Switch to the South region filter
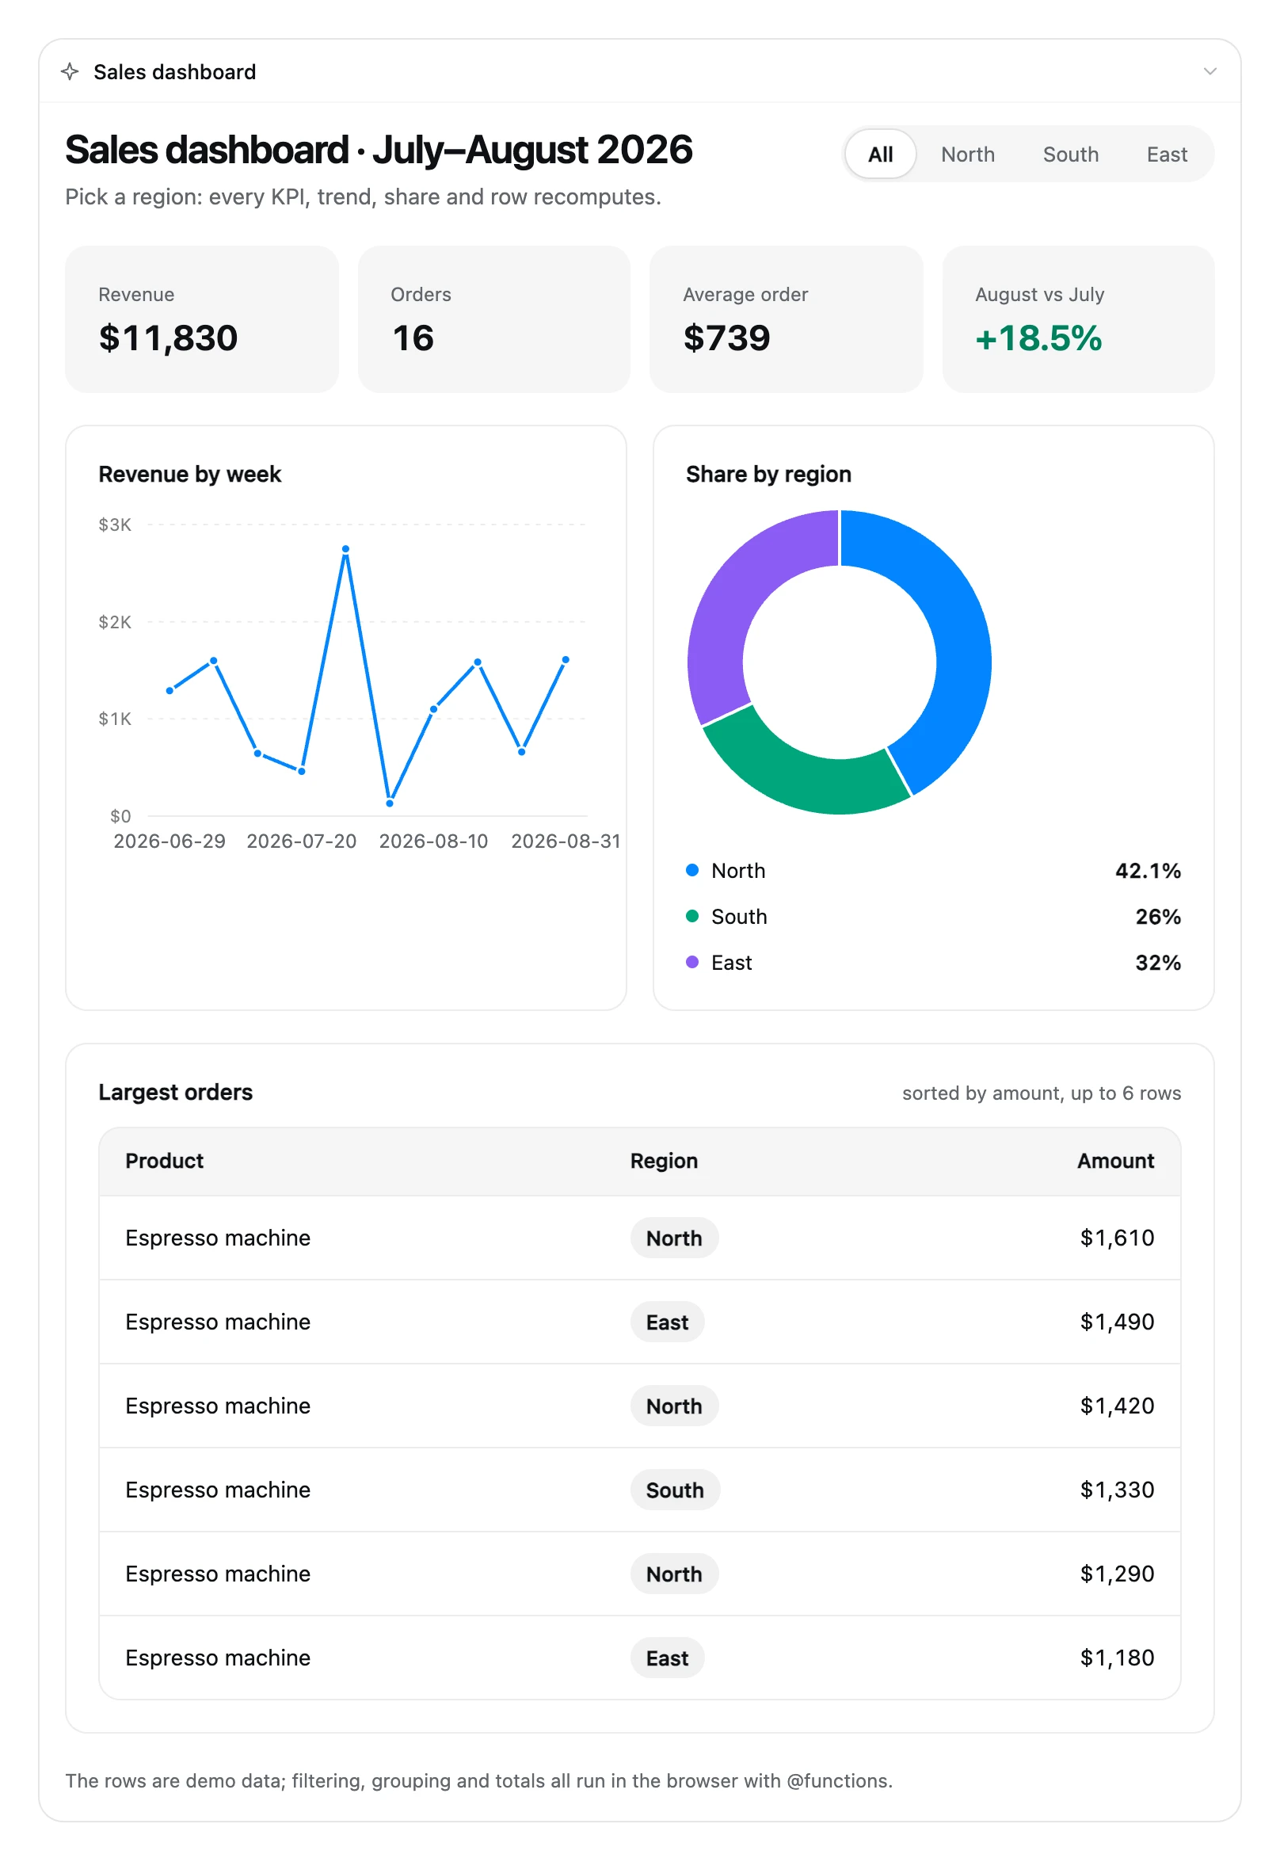The width and height of the screenshot is (1280, 1862). (x=1070, y=154)
